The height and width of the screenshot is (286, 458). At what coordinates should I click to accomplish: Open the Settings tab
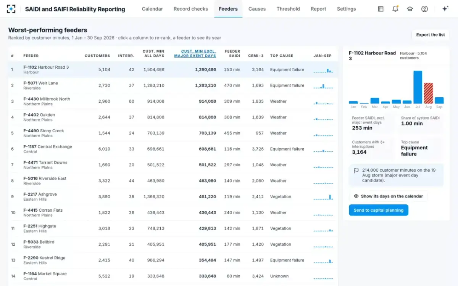coord(346,9)
